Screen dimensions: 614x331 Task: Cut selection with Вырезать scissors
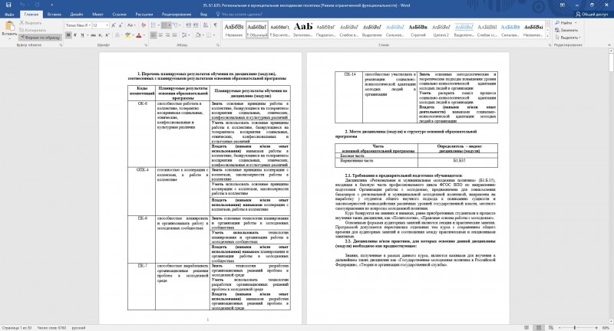[31, 23]
